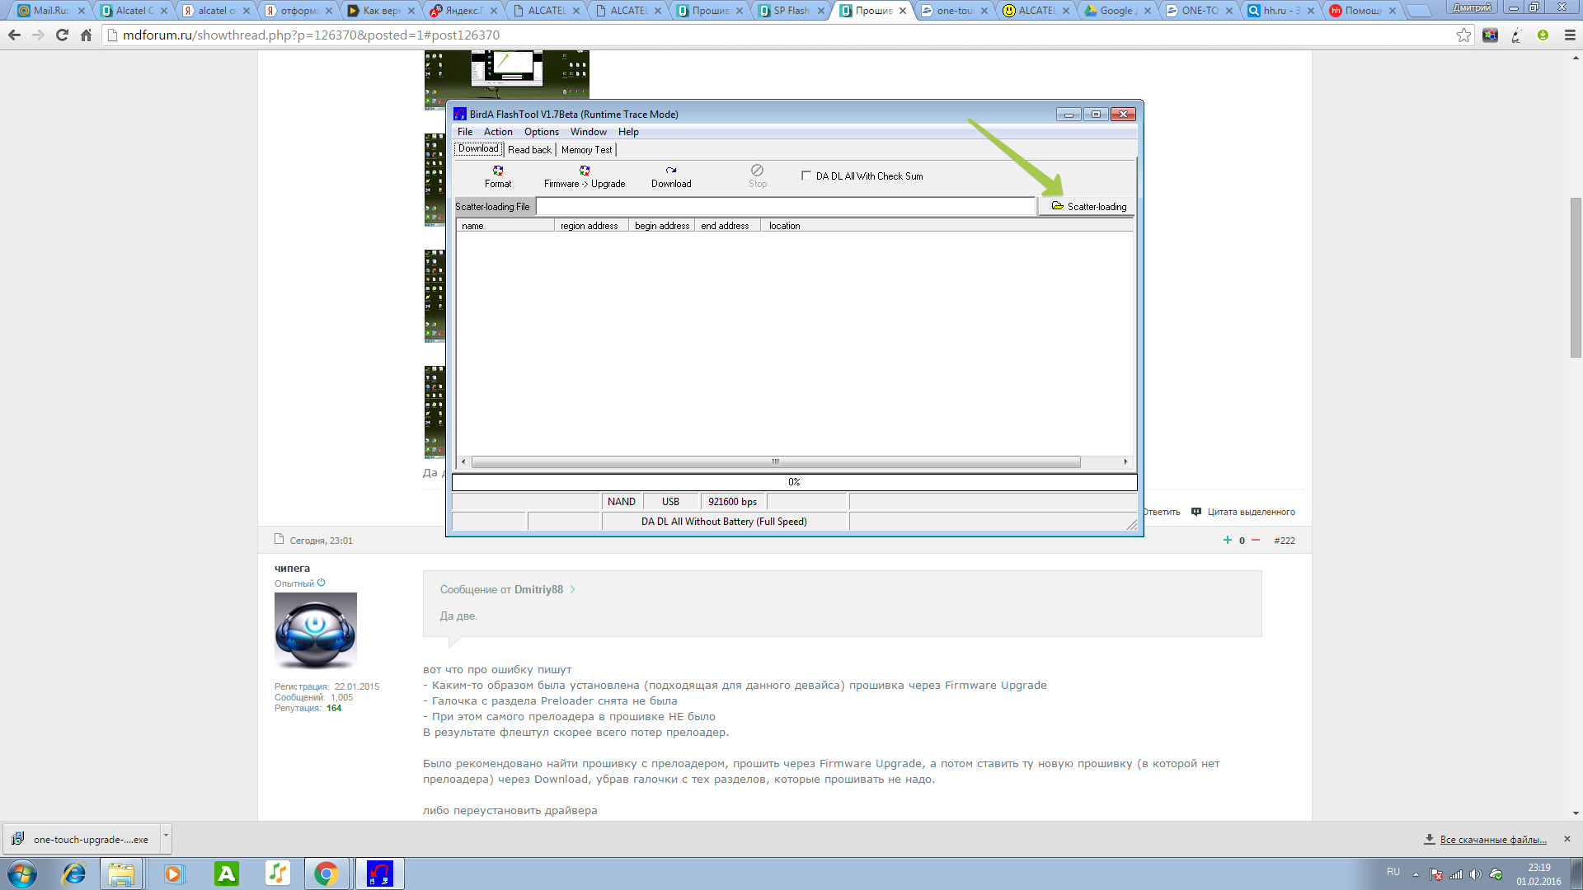The height and width of the screenshot is (890, 1583).
Task: Click browser reload page icon
Action: [62, 35]
